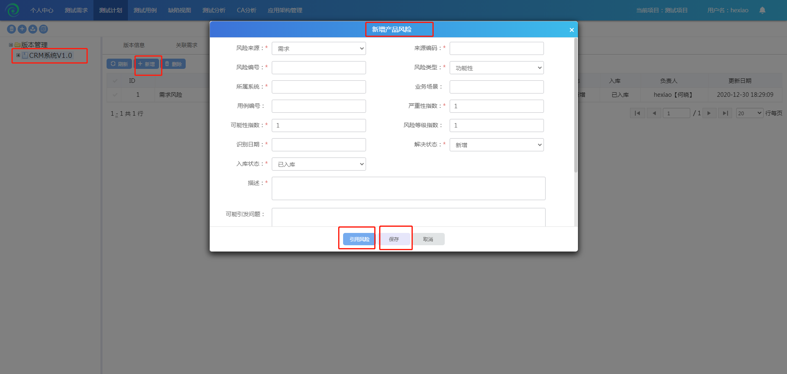Open the 测试用例 menu
Image resolution: width=787 pixels, height=374 pixels.
tap(145, 10)
